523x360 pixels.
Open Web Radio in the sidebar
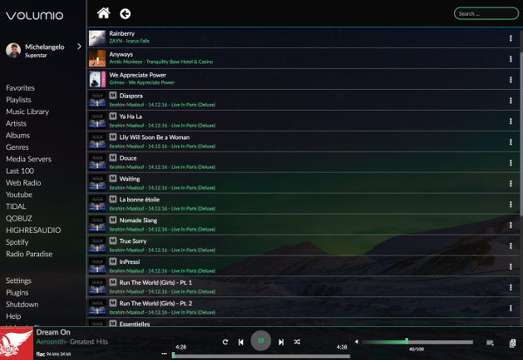24,183
